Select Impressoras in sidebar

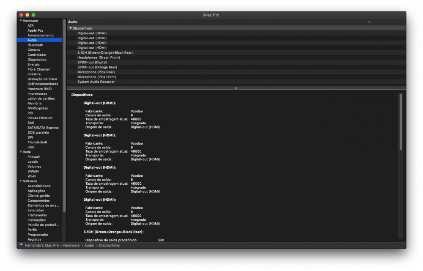(37, 93)
